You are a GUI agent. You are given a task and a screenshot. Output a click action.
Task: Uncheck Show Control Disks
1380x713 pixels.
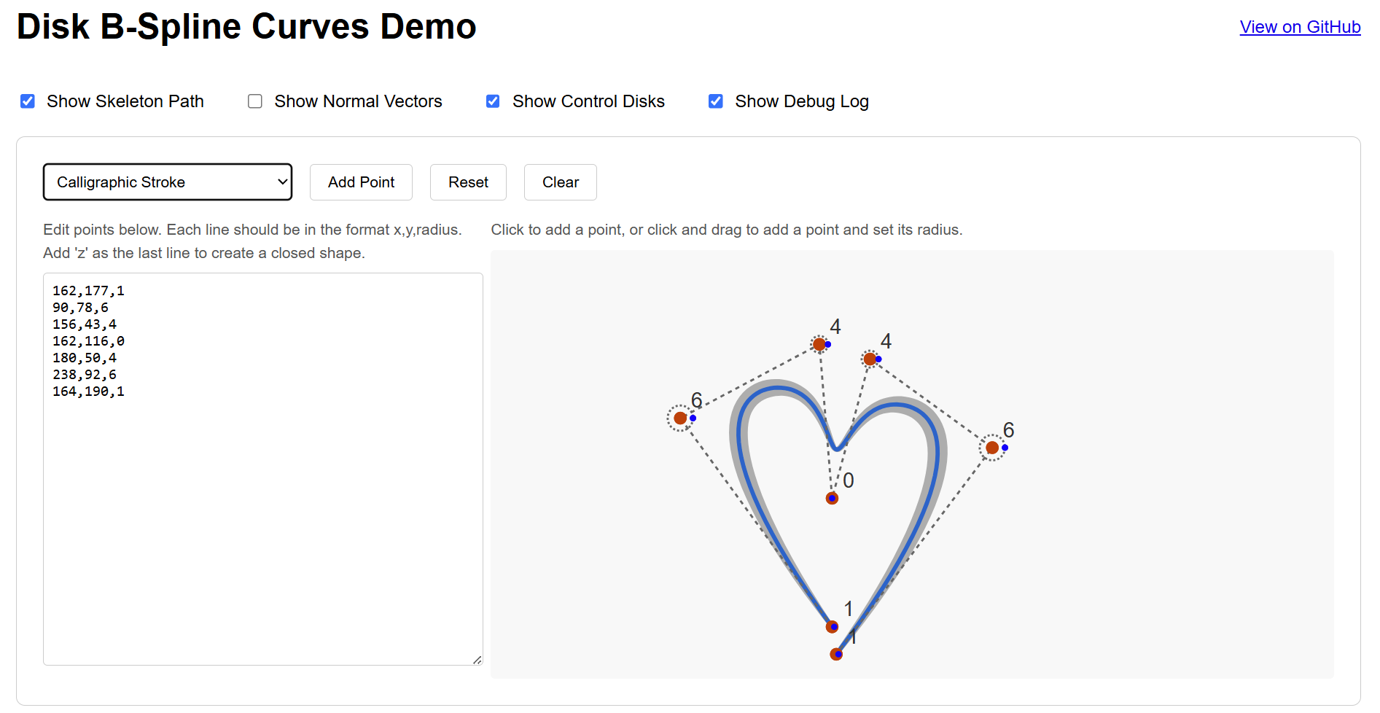(493, 101)
